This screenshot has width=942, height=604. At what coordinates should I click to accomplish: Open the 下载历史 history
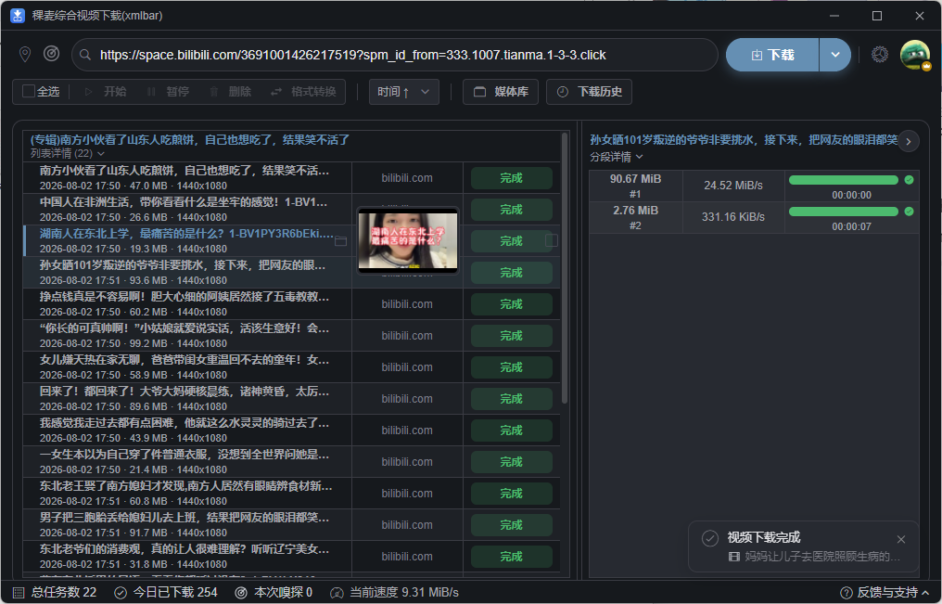tap(589, 92)
